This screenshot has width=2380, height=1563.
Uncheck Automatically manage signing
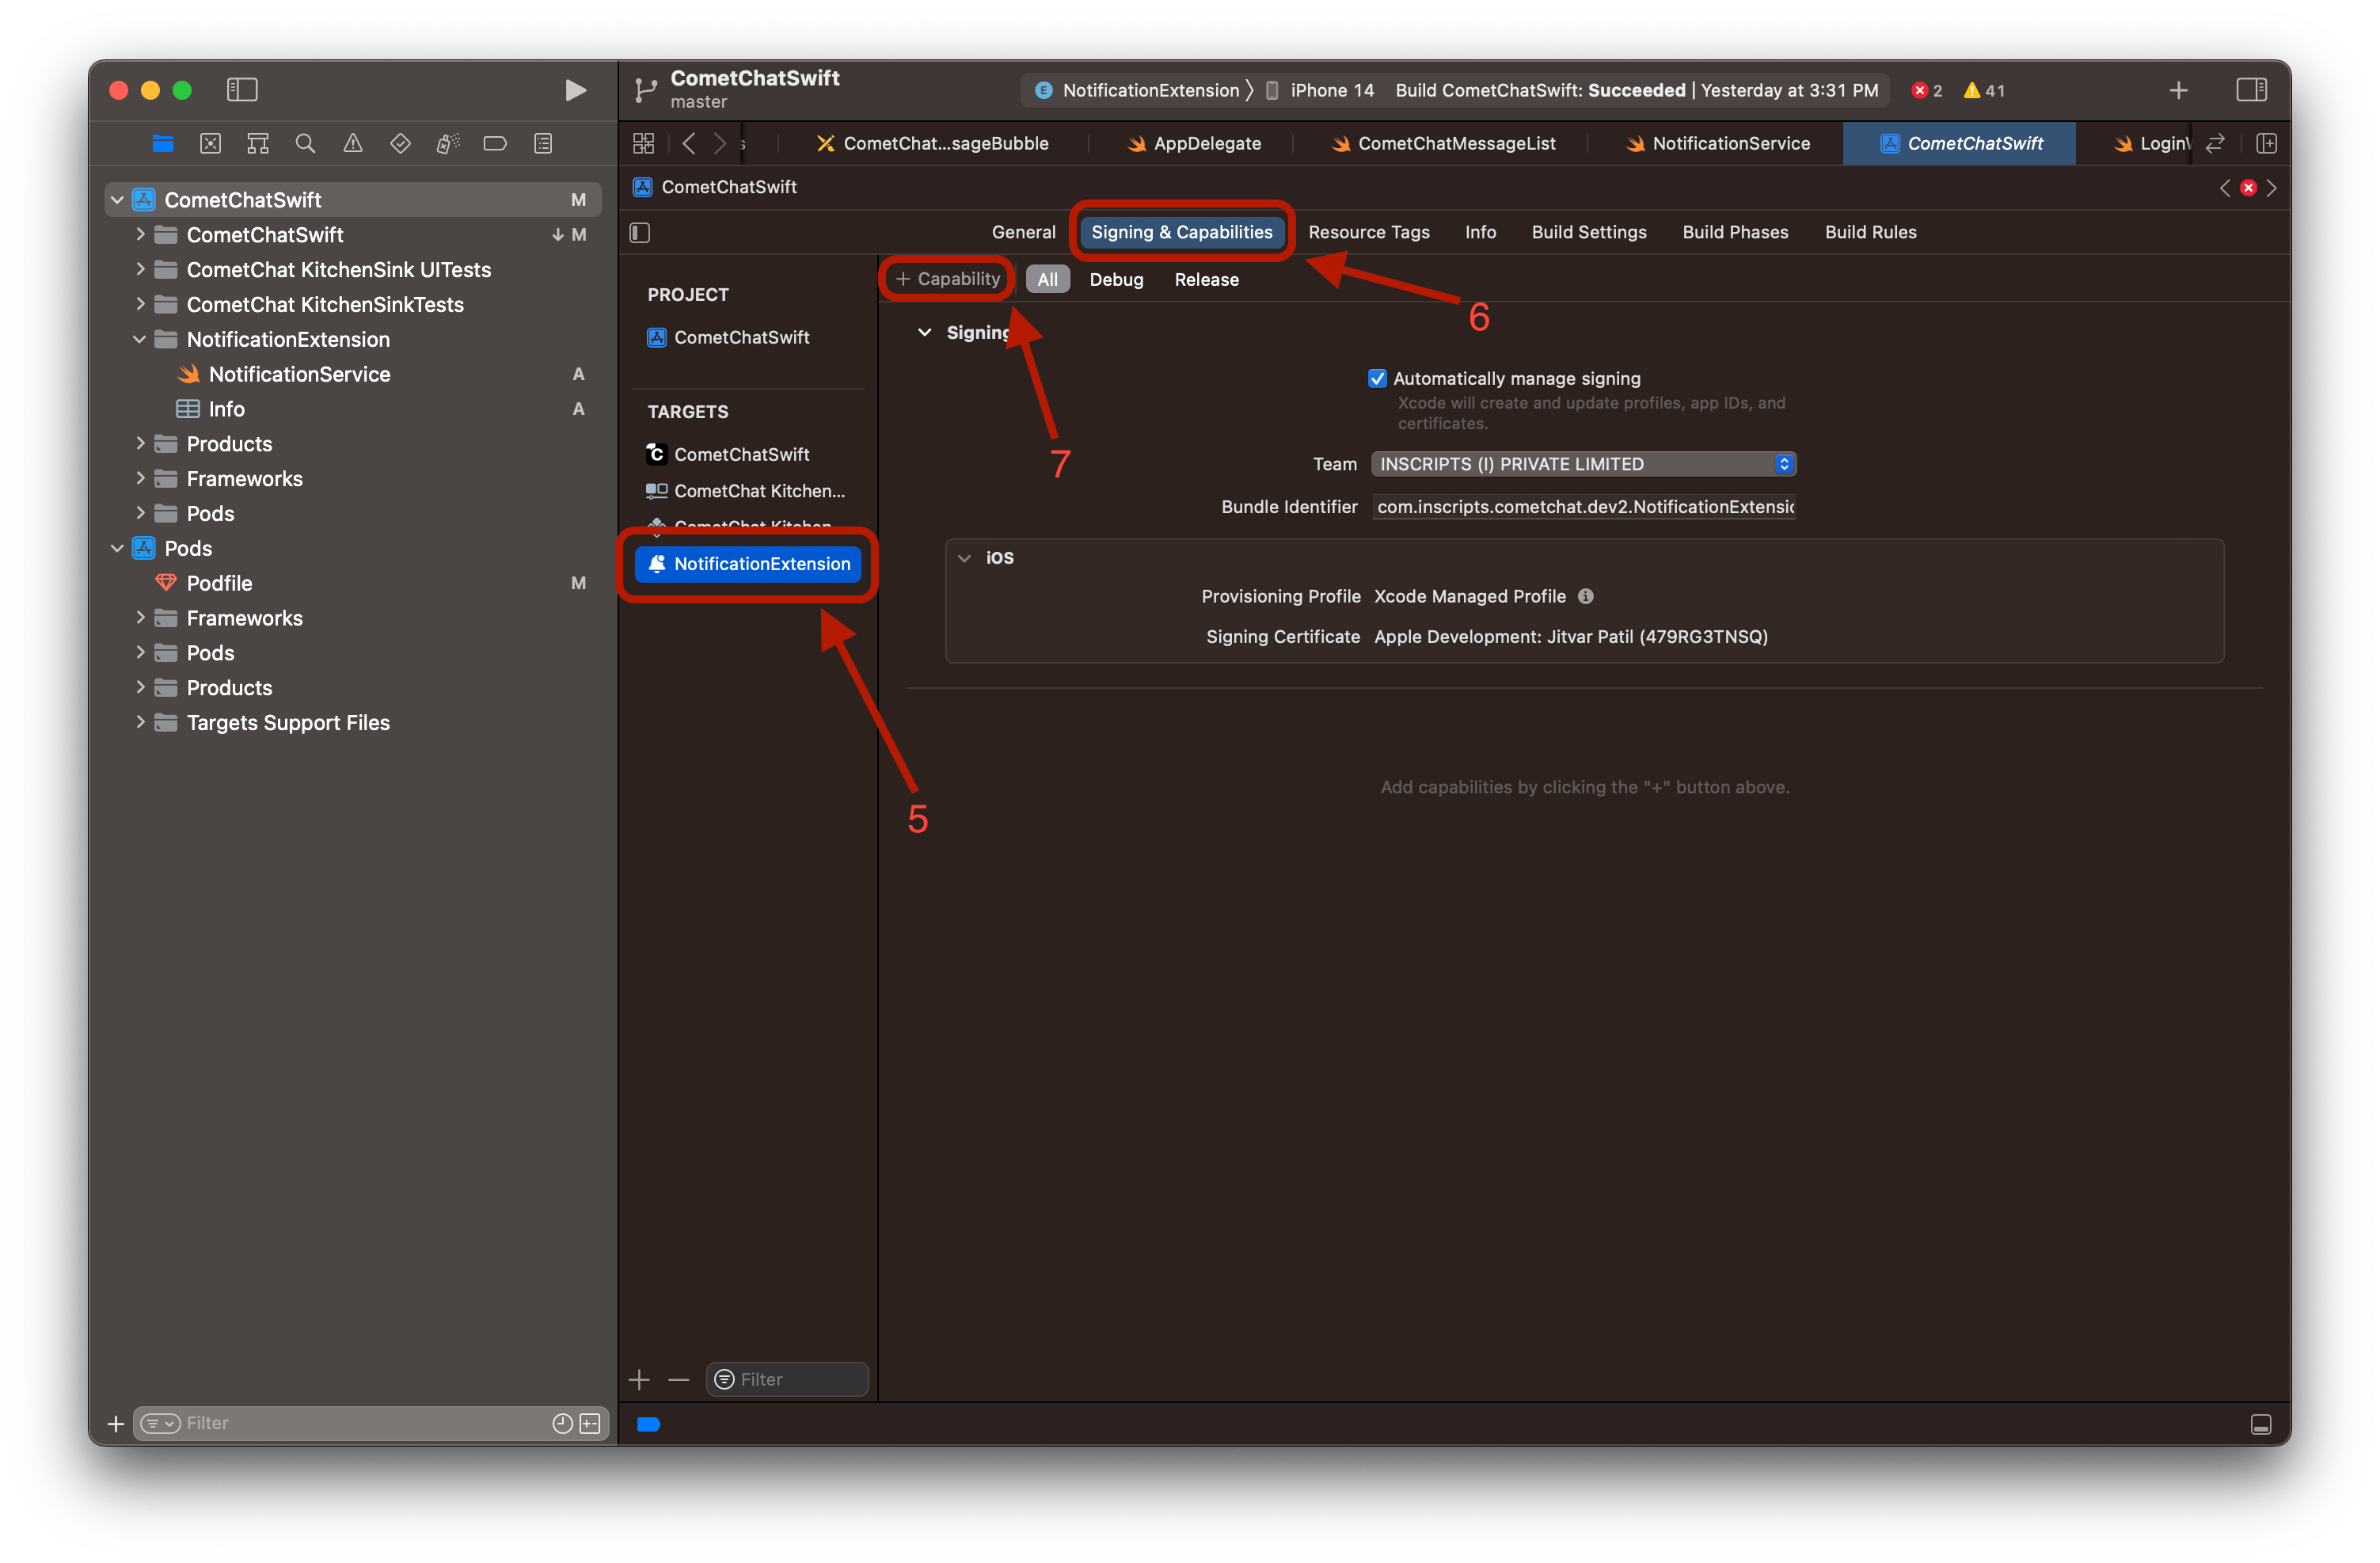click(x=1377, y=378)
